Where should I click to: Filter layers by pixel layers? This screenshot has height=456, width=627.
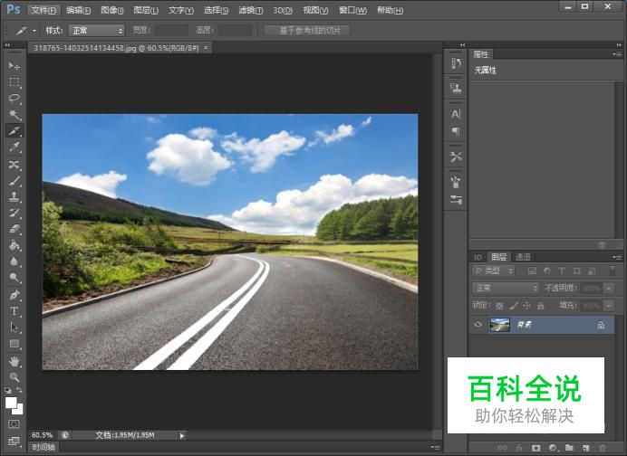click(532, 271)
